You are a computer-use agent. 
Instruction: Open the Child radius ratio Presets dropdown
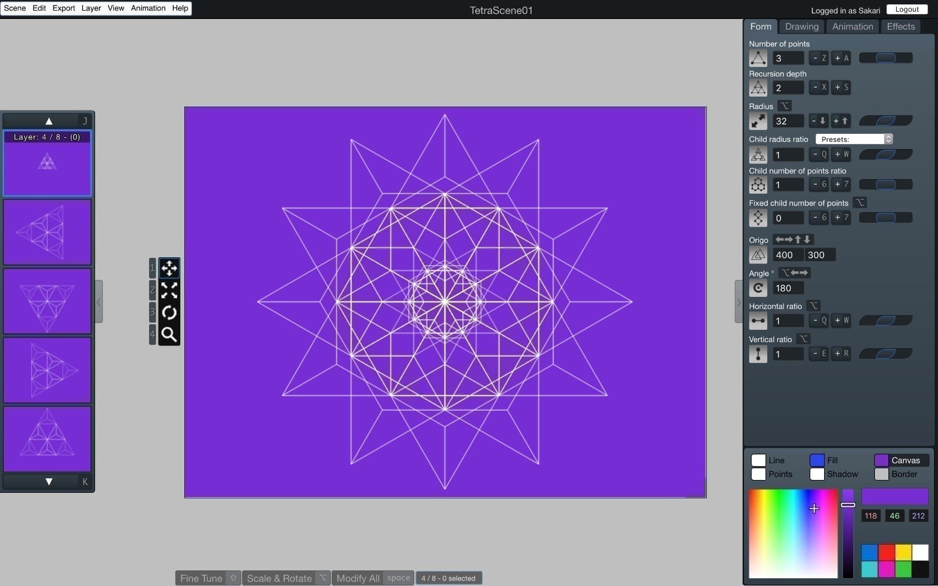pos(854,139)
